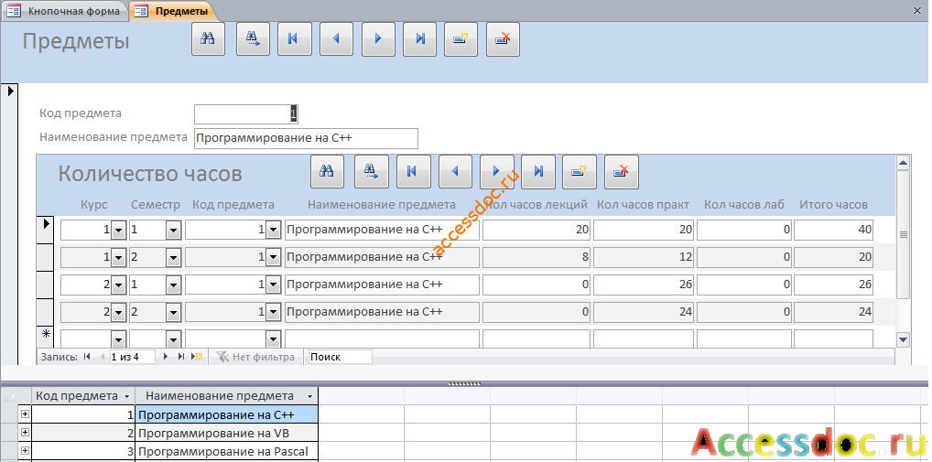Image resolution: width=932 pixels, height=462 pixels.
Task: Click Find Next button in Предметы header
Action: coord(254,39)
